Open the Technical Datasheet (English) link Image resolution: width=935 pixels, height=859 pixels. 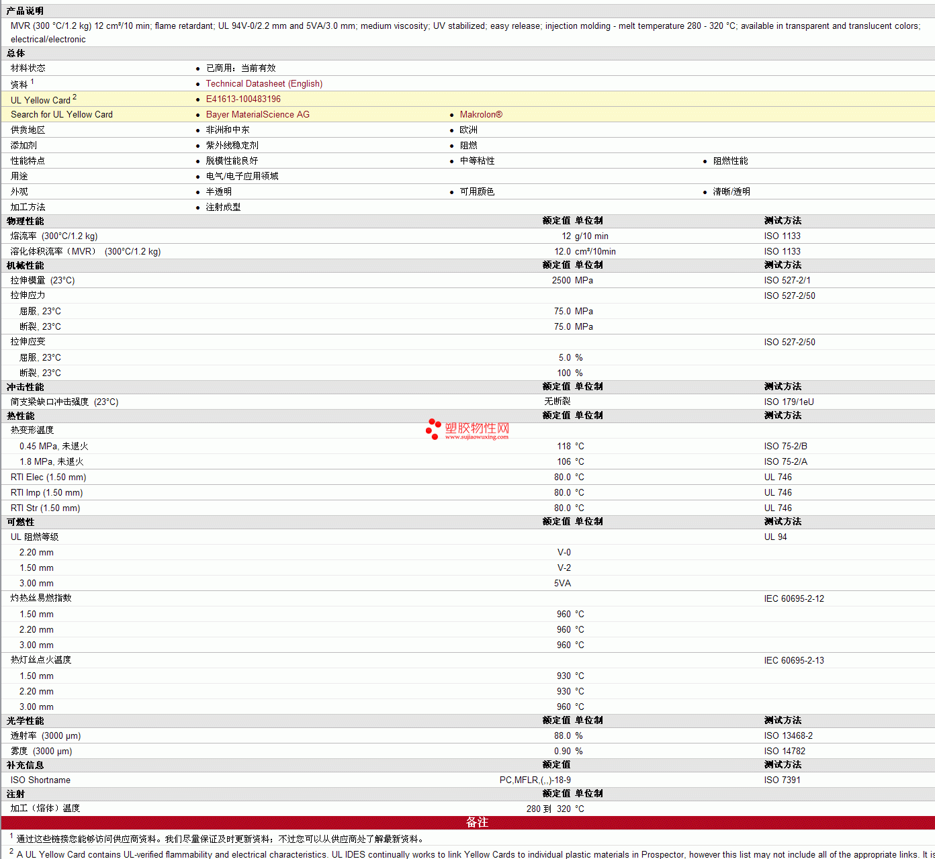click(264, 84)
